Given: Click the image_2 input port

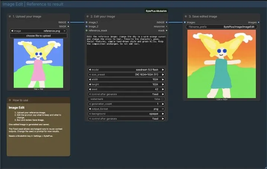Looking at the screenshot, I should click(x=87, y=26).
